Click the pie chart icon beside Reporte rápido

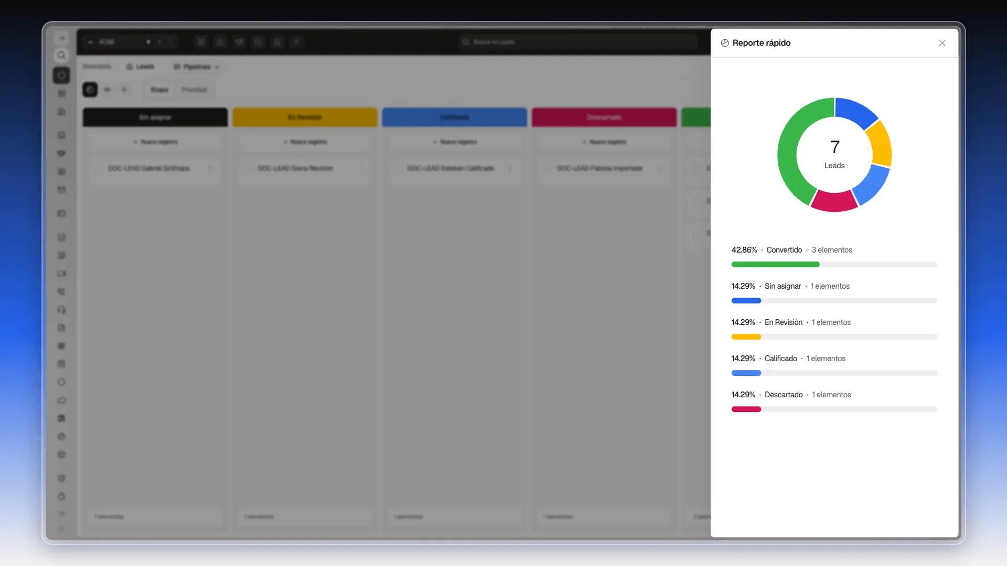725,43
